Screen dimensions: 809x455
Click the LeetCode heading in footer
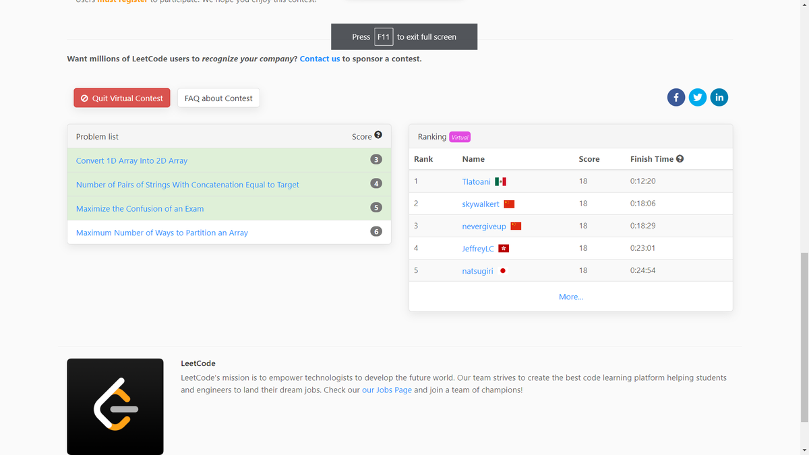(x=198, y=363)
